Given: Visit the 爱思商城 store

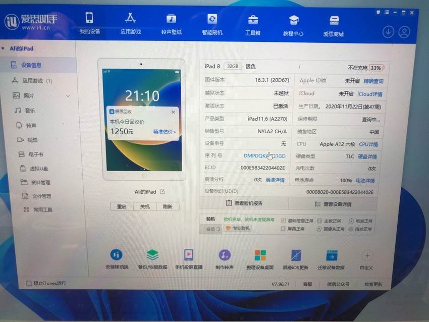Looking at the screenshot, I should (x=334, y=27).
